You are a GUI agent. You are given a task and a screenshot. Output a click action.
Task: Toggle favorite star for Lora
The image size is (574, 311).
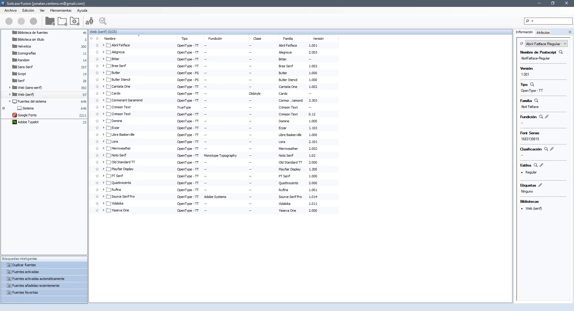pos(97,142)
